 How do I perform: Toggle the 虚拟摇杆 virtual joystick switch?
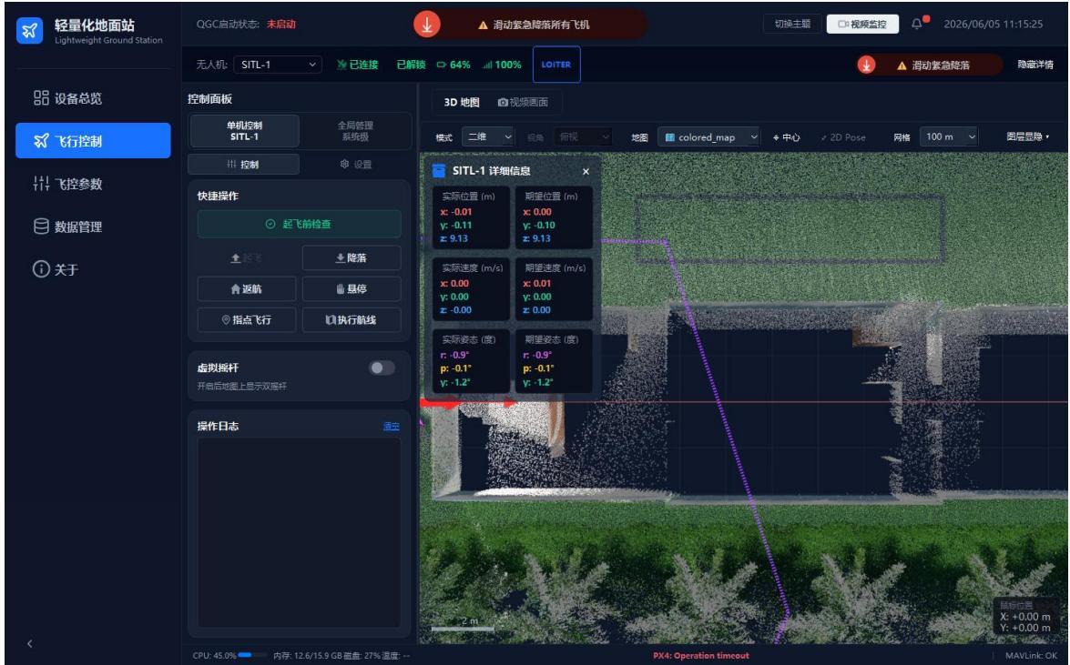[382, 368]
